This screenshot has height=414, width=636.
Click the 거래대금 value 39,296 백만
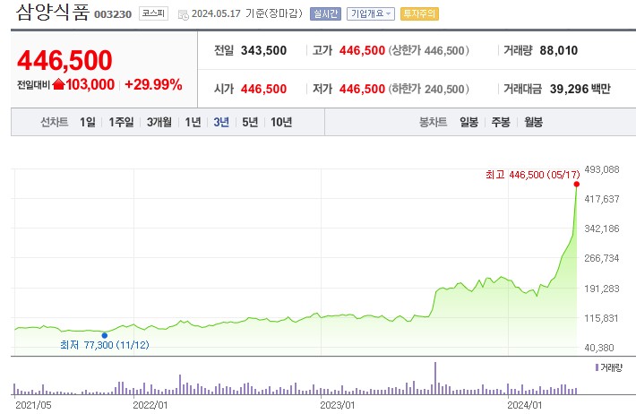click(x=580, y=89)
